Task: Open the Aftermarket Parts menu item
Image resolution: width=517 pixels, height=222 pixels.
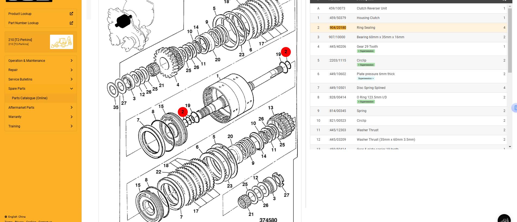Action: pyautogui.click(x=41, y=108)
